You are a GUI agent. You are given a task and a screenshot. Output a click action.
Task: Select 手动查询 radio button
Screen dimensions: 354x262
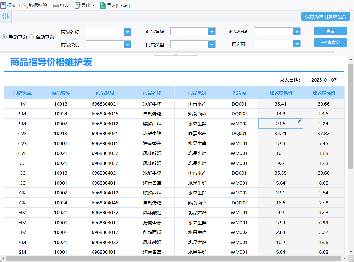4,37
